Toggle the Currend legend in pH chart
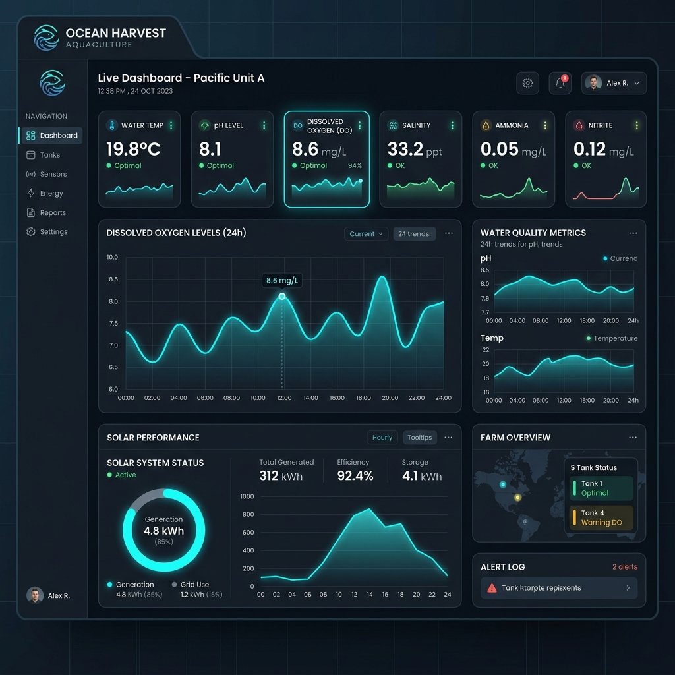 620,258
